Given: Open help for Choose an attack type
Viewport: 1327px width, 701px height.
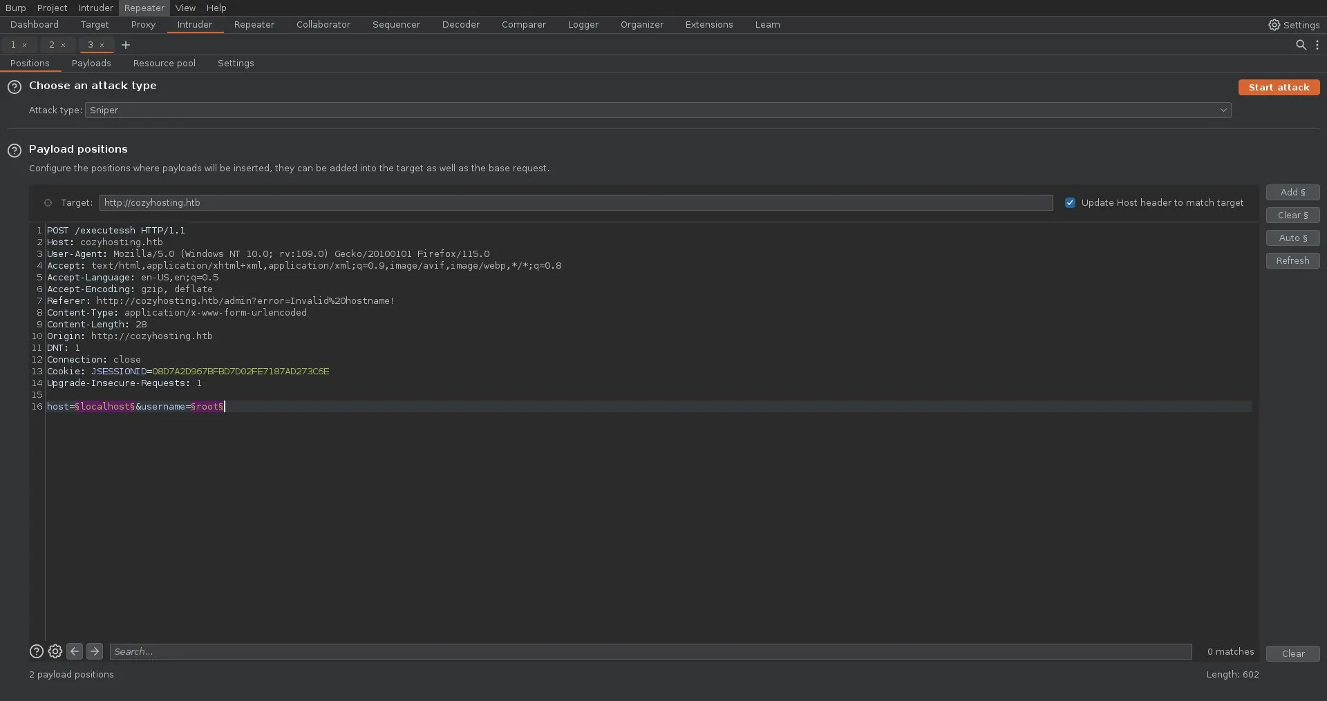Looking at the screenshot, I should pyautogui.click(x=15, y=87).
